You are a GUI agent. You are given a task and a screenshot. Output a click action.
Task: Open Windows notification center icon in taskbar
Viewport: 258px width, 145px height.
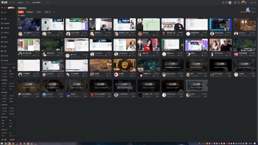click(255, 143)
